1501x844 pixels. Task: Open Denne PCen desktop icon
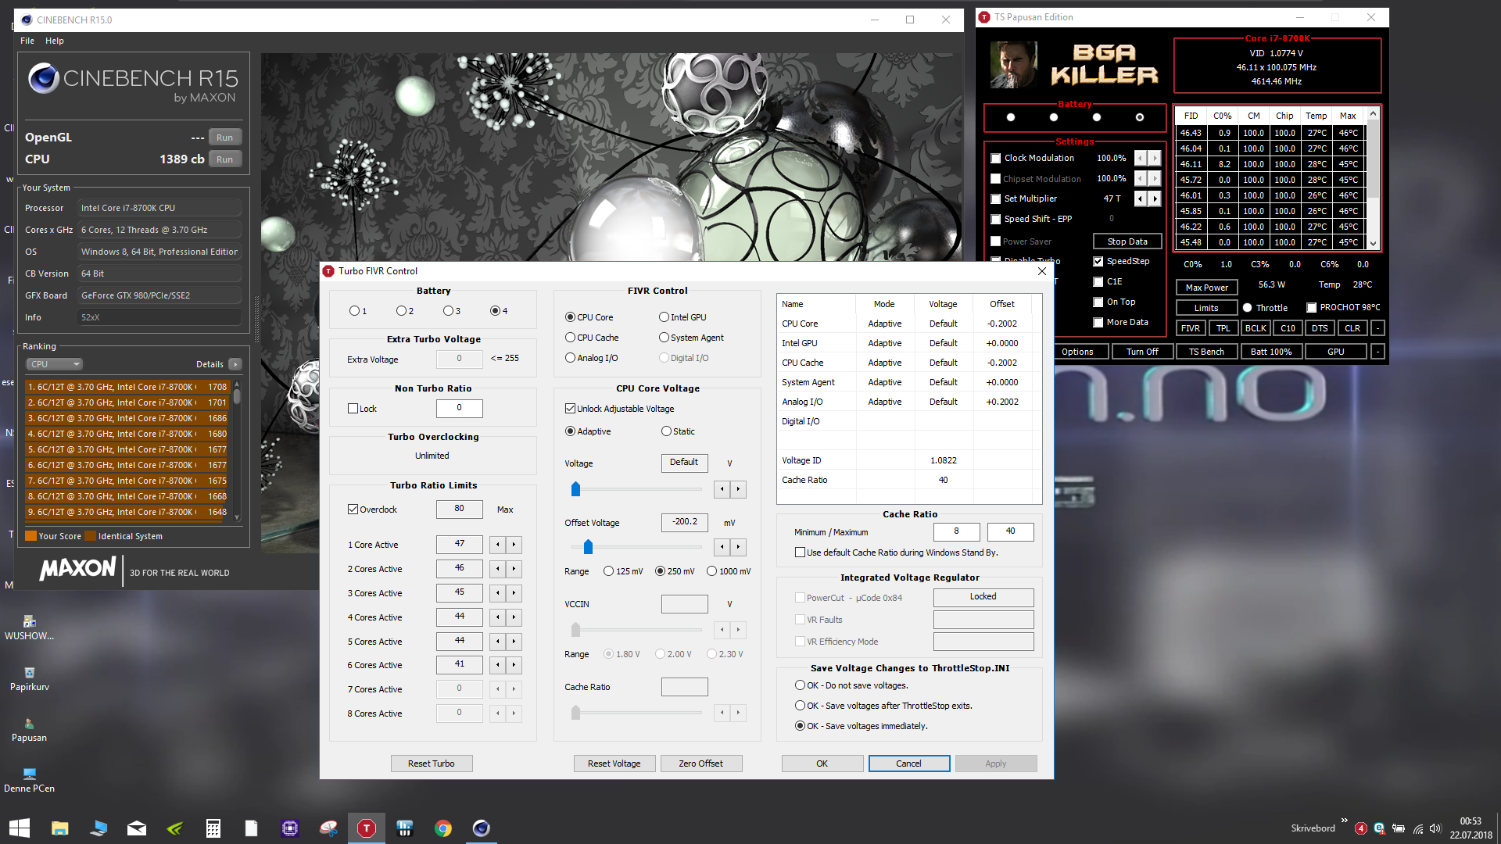coord(30,780)
